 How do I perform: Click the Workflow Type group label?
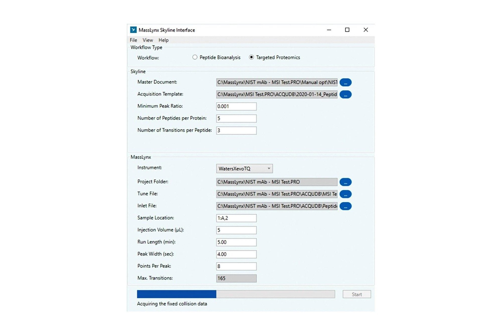[x=146, y=47]
